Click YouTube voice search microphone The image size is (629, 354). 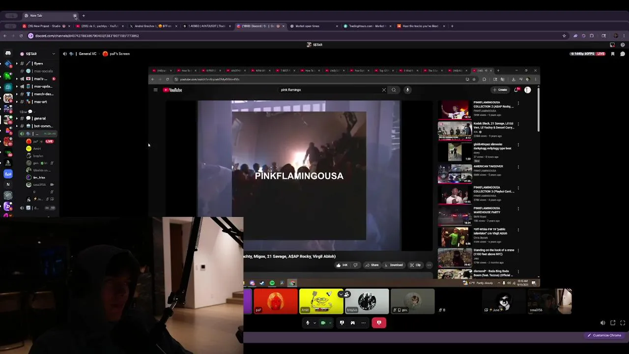[407, 90]
